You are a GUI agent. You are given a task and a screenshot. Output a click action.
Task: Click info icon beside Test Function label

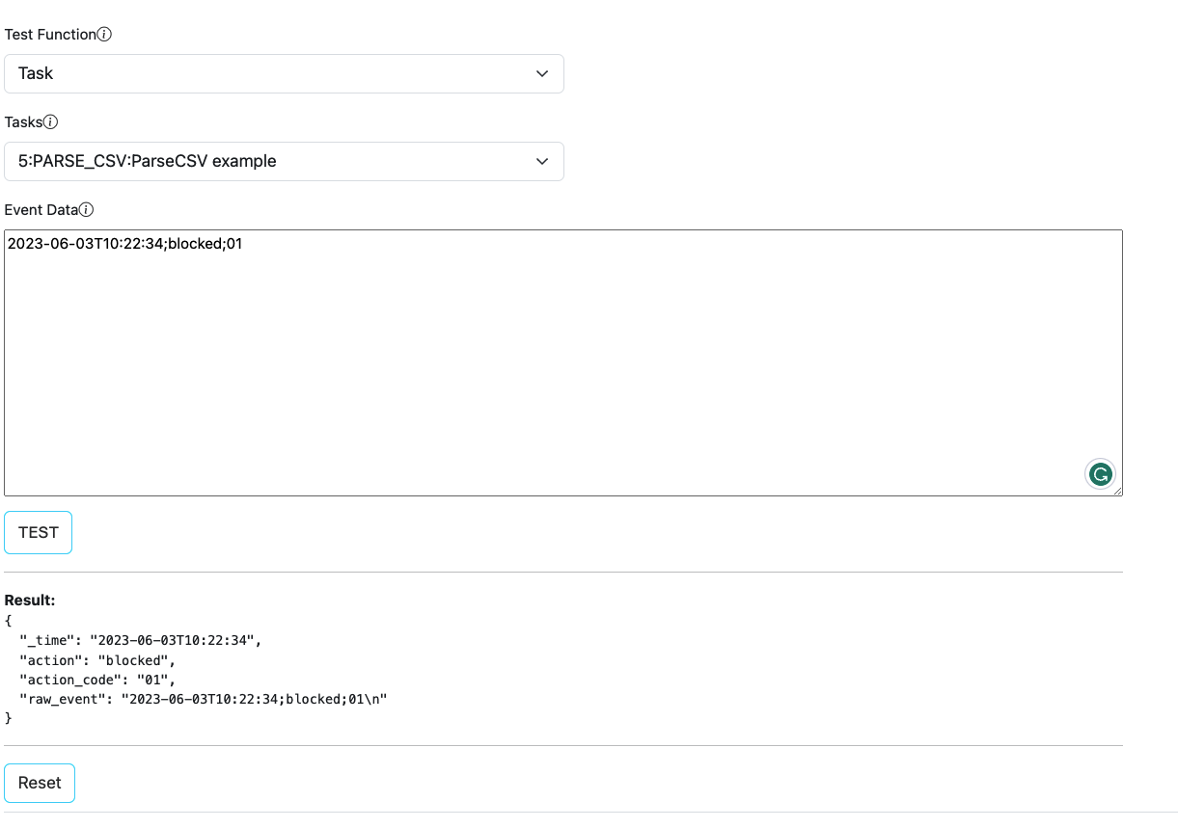click(105, 35)
